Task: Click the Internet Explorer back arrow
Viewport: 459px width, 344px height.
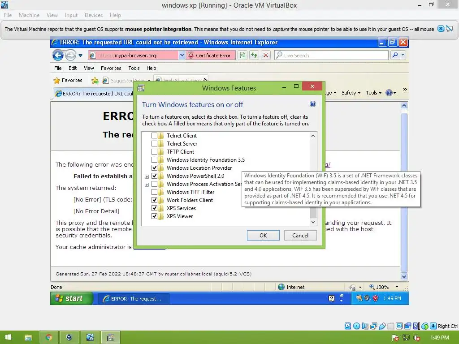Action: [x=58, y=55]
